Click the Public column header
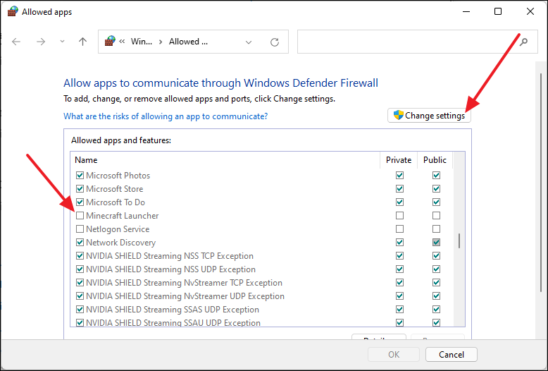This screenshot has height=371, width=548. [x=435, y=160]
